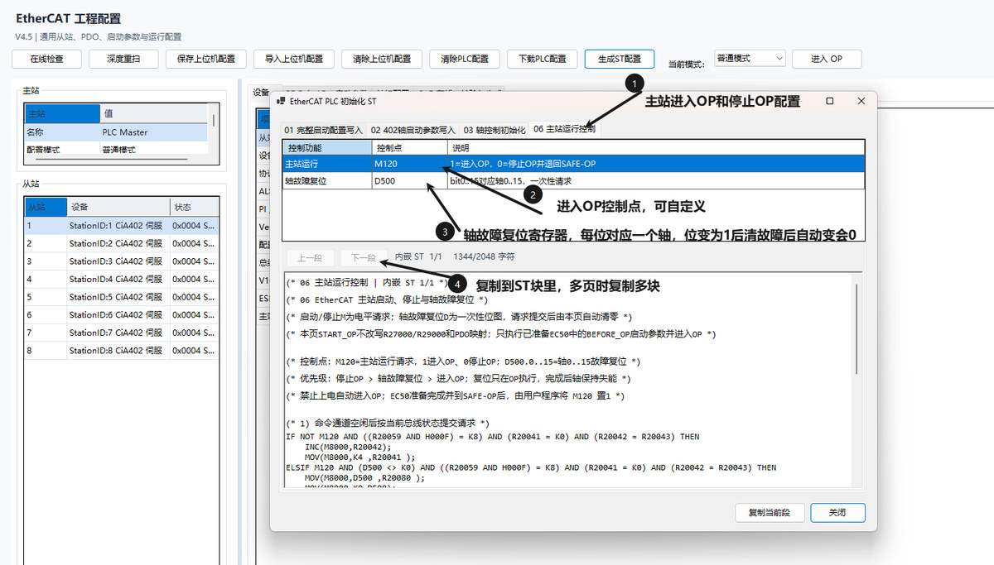The width and height of the screenshot is (994, 565).
Task: Click the 值 column header in master table
Action: coord(153,113)
